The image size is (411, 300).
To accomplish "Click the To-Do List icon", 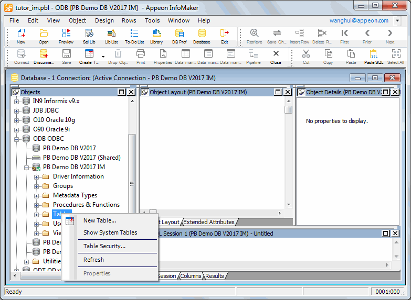I will [134, 36].
